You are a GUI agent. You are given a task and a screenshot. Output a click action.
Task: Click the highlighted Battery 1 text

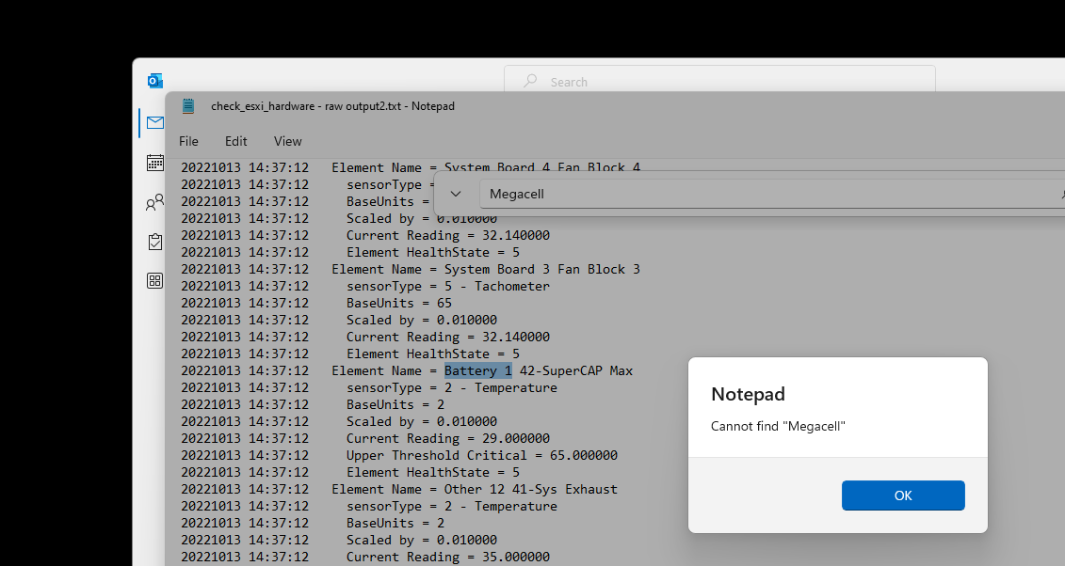pos(477,370)
